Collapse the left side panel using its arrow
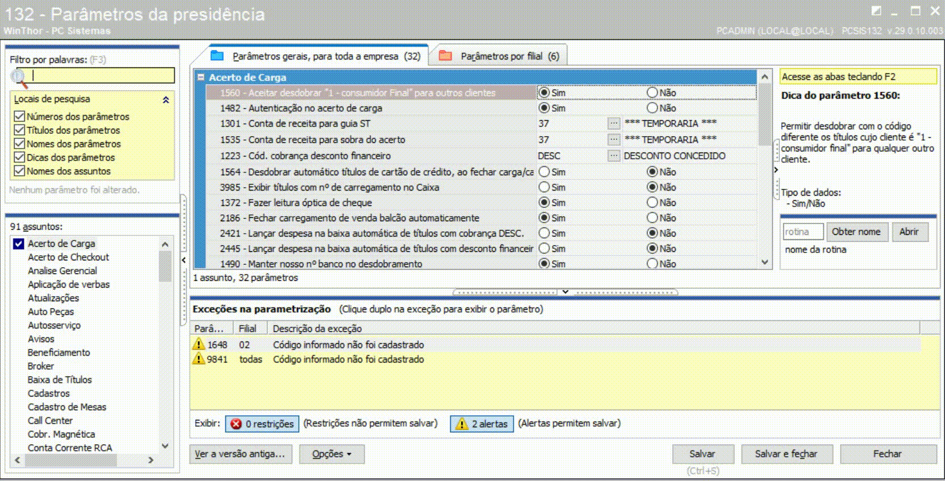Screen dimensions: 945x481 (x=184, y=260)
